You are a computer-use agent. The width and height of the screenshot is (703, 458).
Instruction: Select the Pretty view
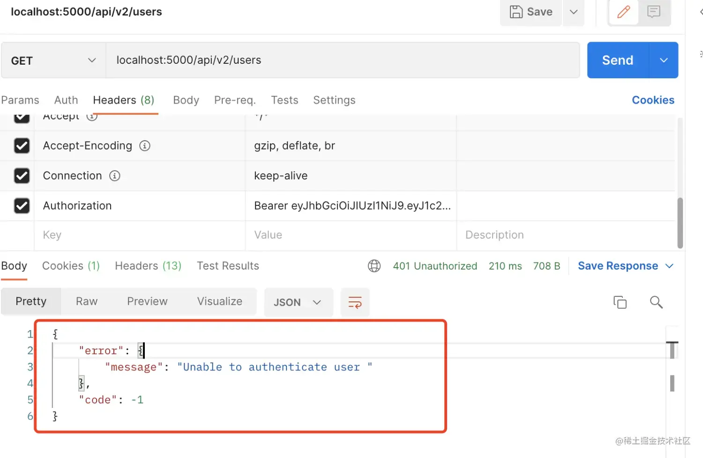click(31, 301)
